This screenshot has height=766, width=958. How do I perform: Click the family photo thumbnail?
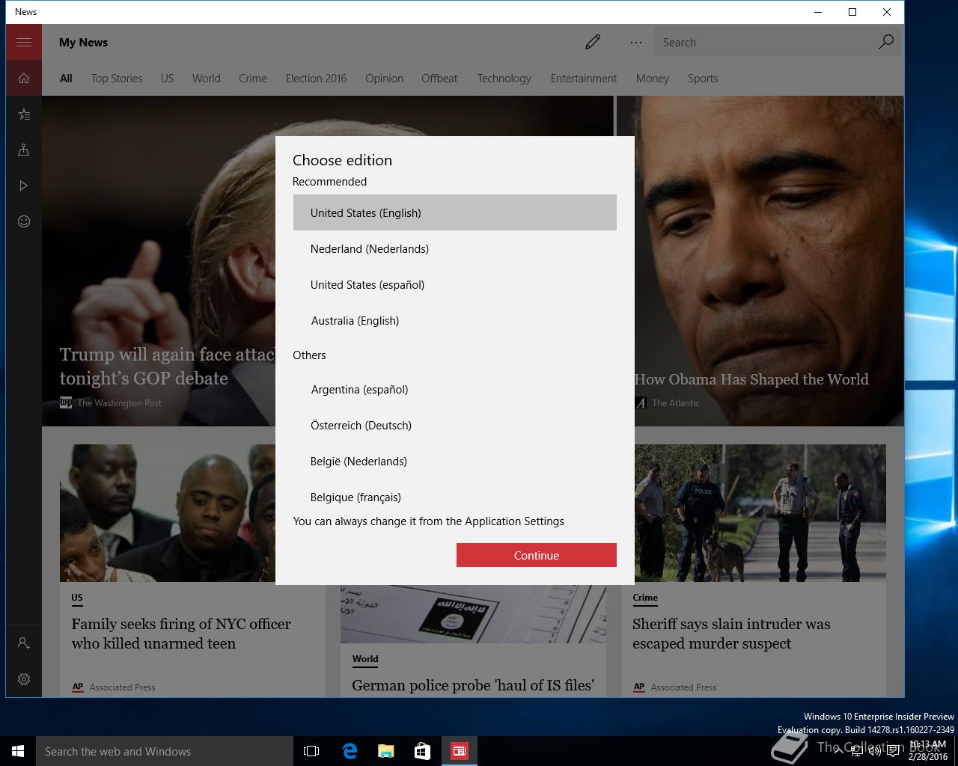coord(168,513)
